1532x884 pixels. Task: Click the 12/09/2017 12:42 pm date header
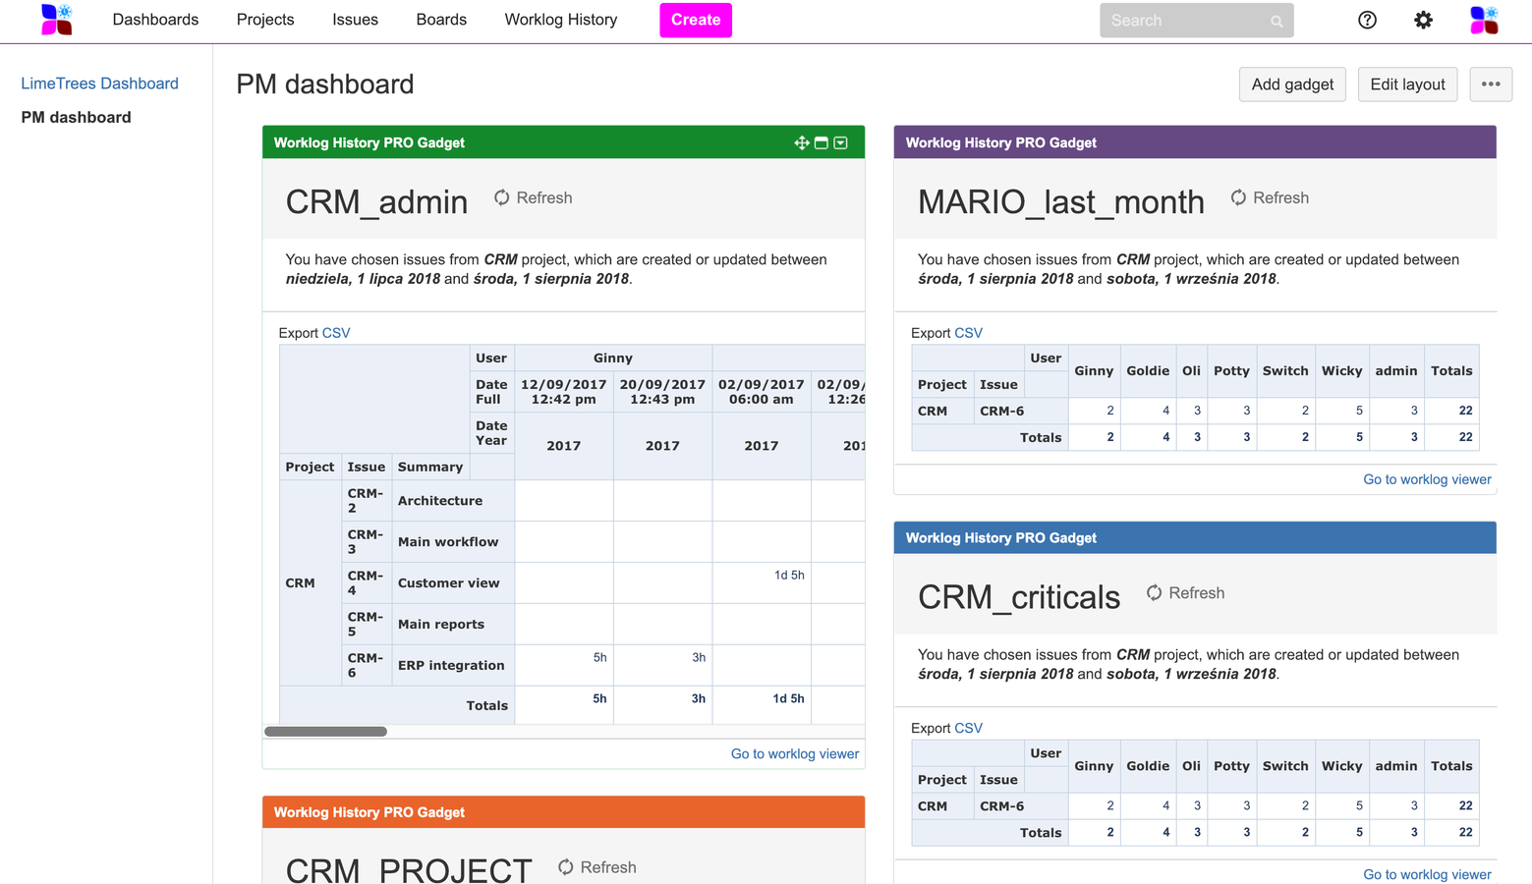[564, 392]
